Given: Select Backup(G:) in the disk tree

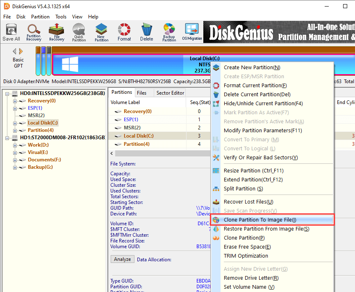Looking at the screenshot, I should point(40,167).
